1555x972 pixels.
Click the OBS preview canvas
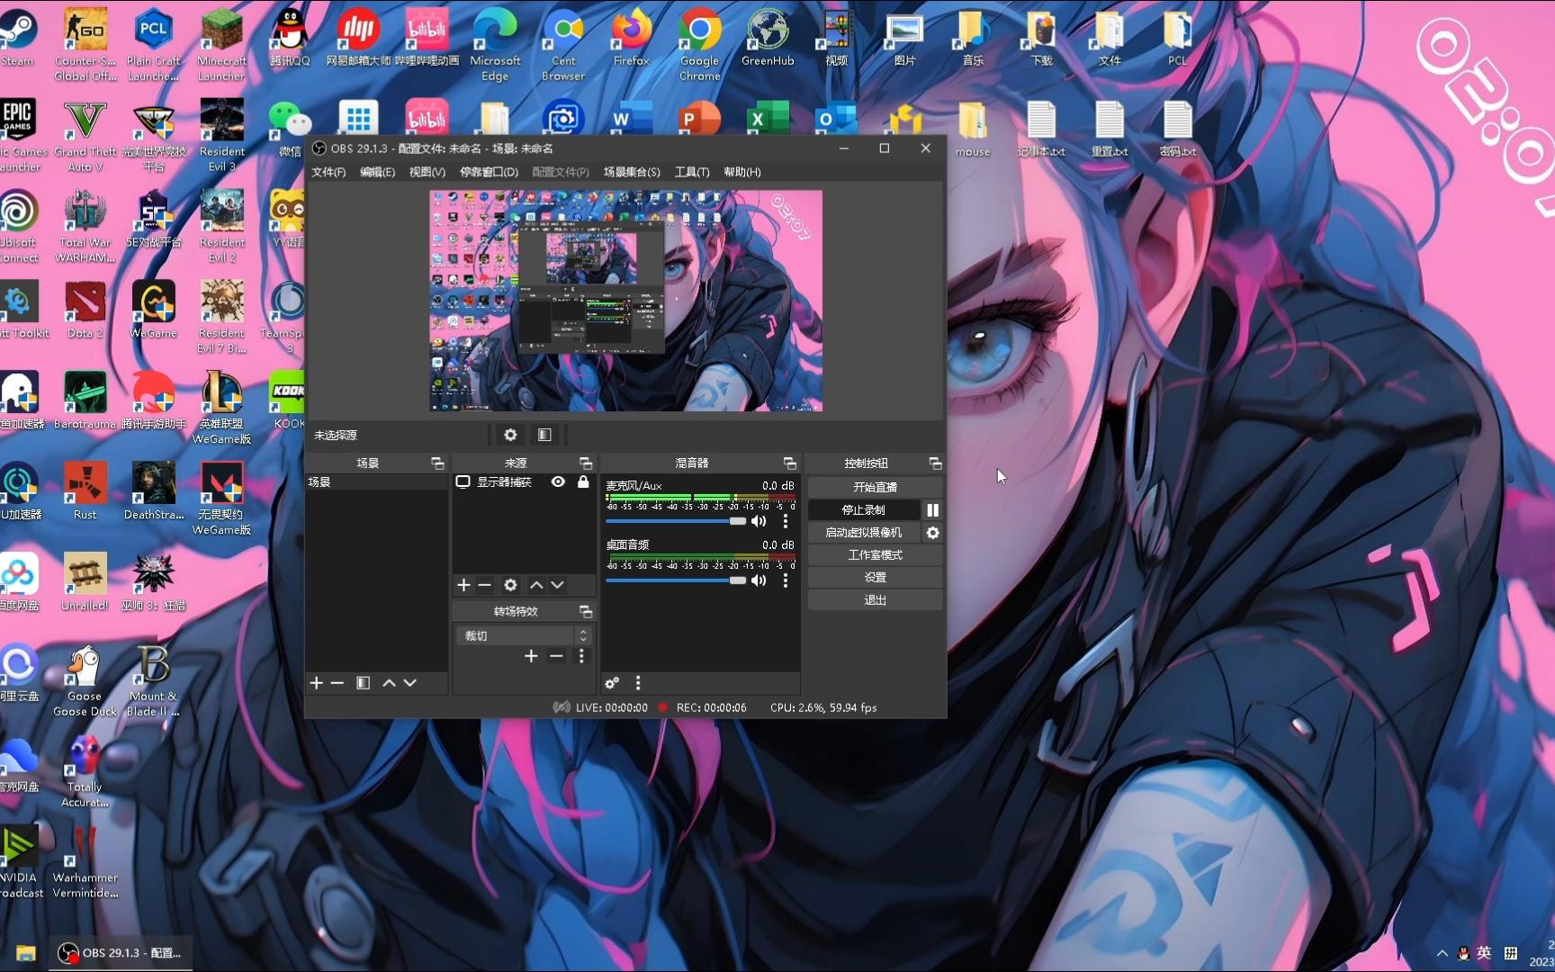click(625, 301)
